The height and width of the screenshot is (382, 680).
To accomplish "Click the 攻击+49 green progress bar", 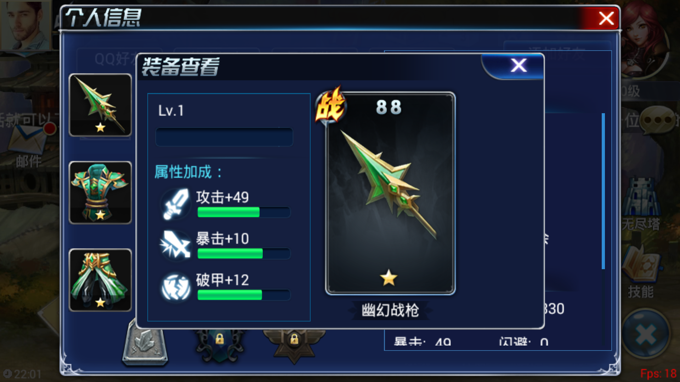I will point(244,212).
